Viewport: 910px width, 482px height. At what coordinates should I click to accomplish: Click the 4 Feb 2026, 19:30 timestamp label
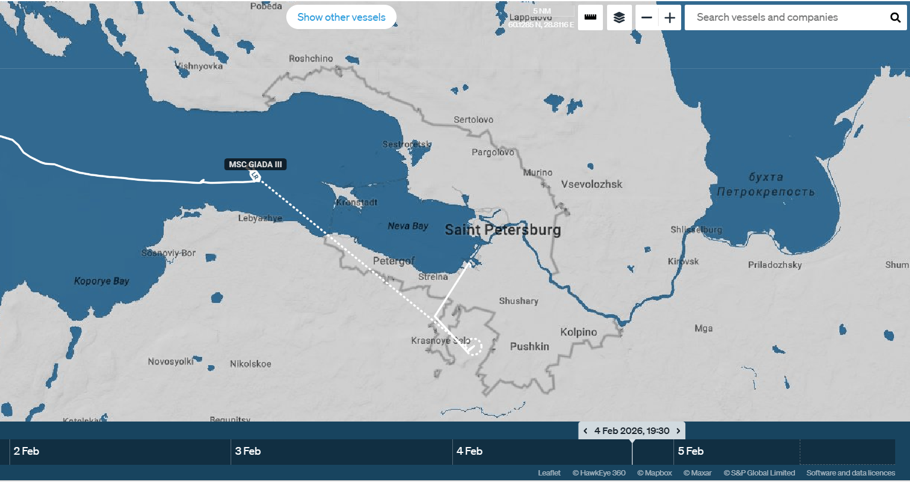[631, 431]
